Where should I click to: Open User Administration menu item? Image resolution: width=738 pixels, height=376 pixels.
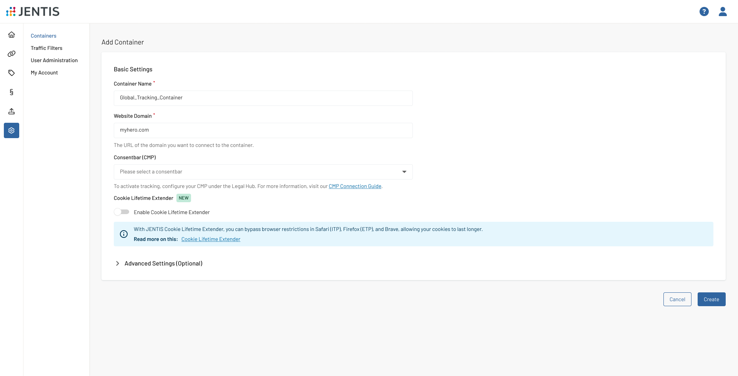coord(54,60)
